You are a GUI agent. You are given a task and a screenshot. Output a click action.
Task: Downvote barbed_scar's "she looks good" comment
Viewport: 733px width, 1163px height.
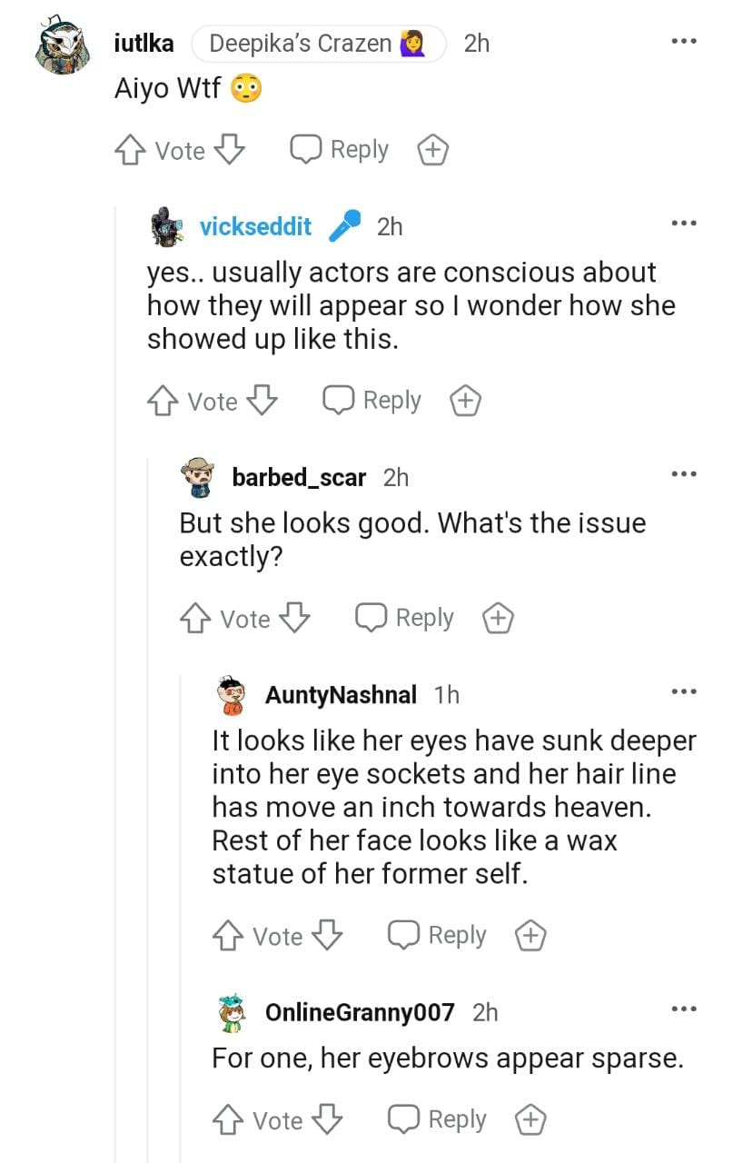[294, 619]
